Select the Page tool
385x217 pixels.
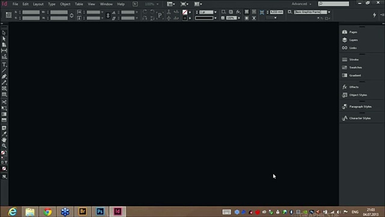tap(4, 45)
